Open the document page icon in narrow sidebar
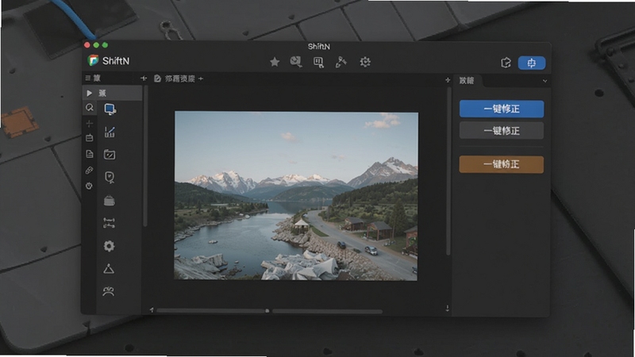 (90, 154)
